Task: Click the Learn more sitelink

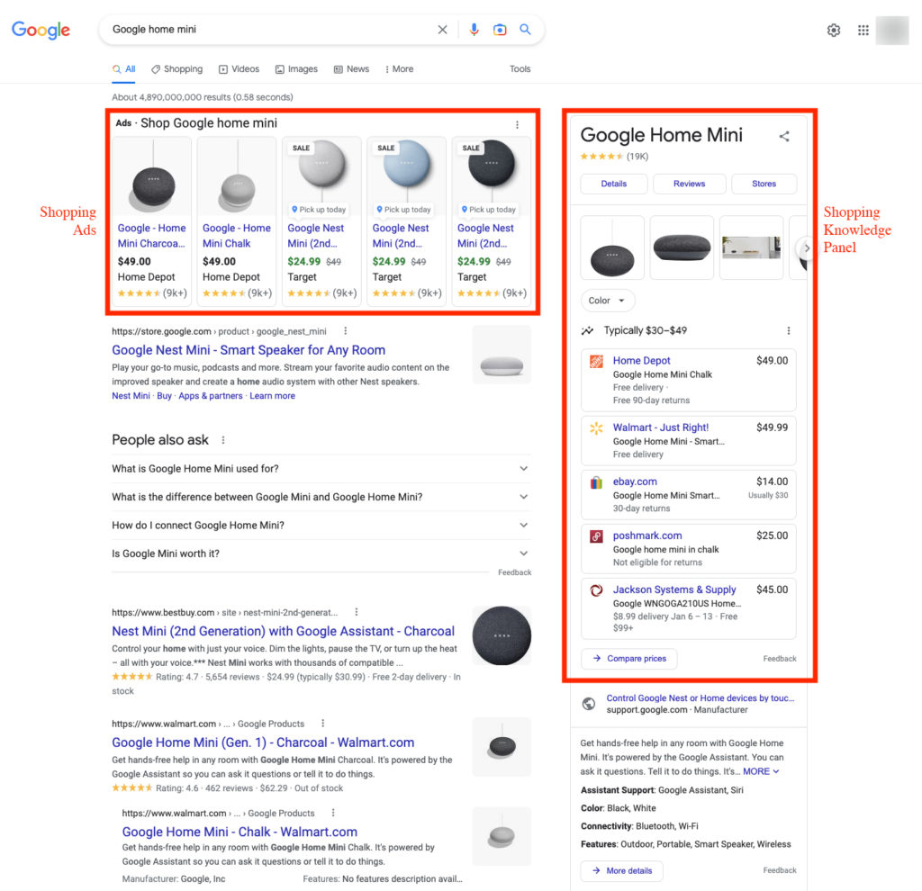Action: tap(272, 395)
